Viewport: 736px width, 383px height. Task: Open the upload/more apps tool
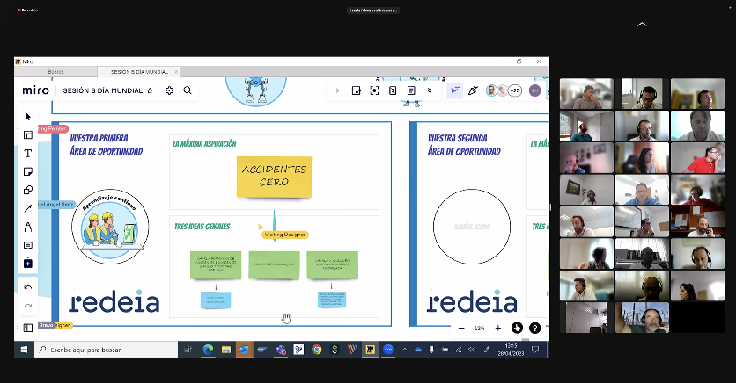point(27,264)
